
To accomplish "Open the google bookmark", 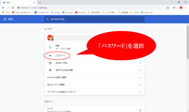I will point(56,12).
